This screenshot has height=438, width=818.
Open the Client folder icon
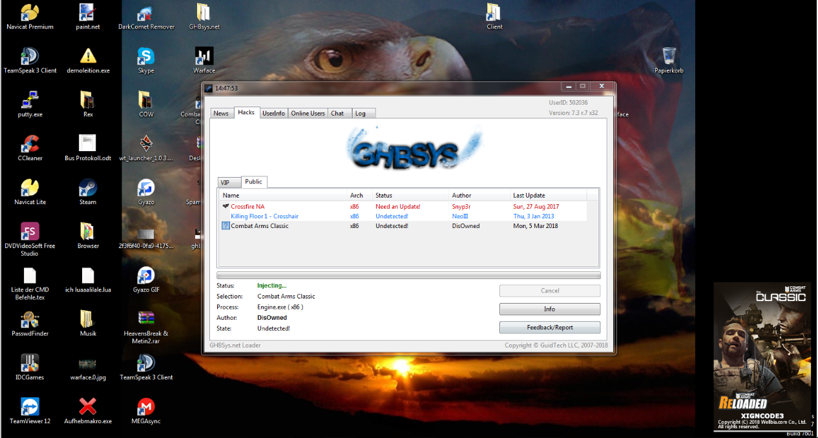point(494,17)
